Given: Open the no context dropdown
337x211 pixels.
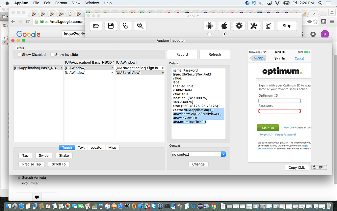Looking at the screenshot, I should click(x=198, y=154).
